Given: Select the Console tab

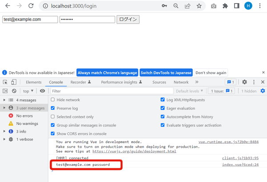Looking at the screenshot, I should point(56,82).
